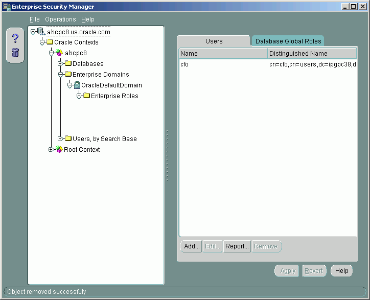Click the 'Object removed successfully' status text

pos(47,292)
